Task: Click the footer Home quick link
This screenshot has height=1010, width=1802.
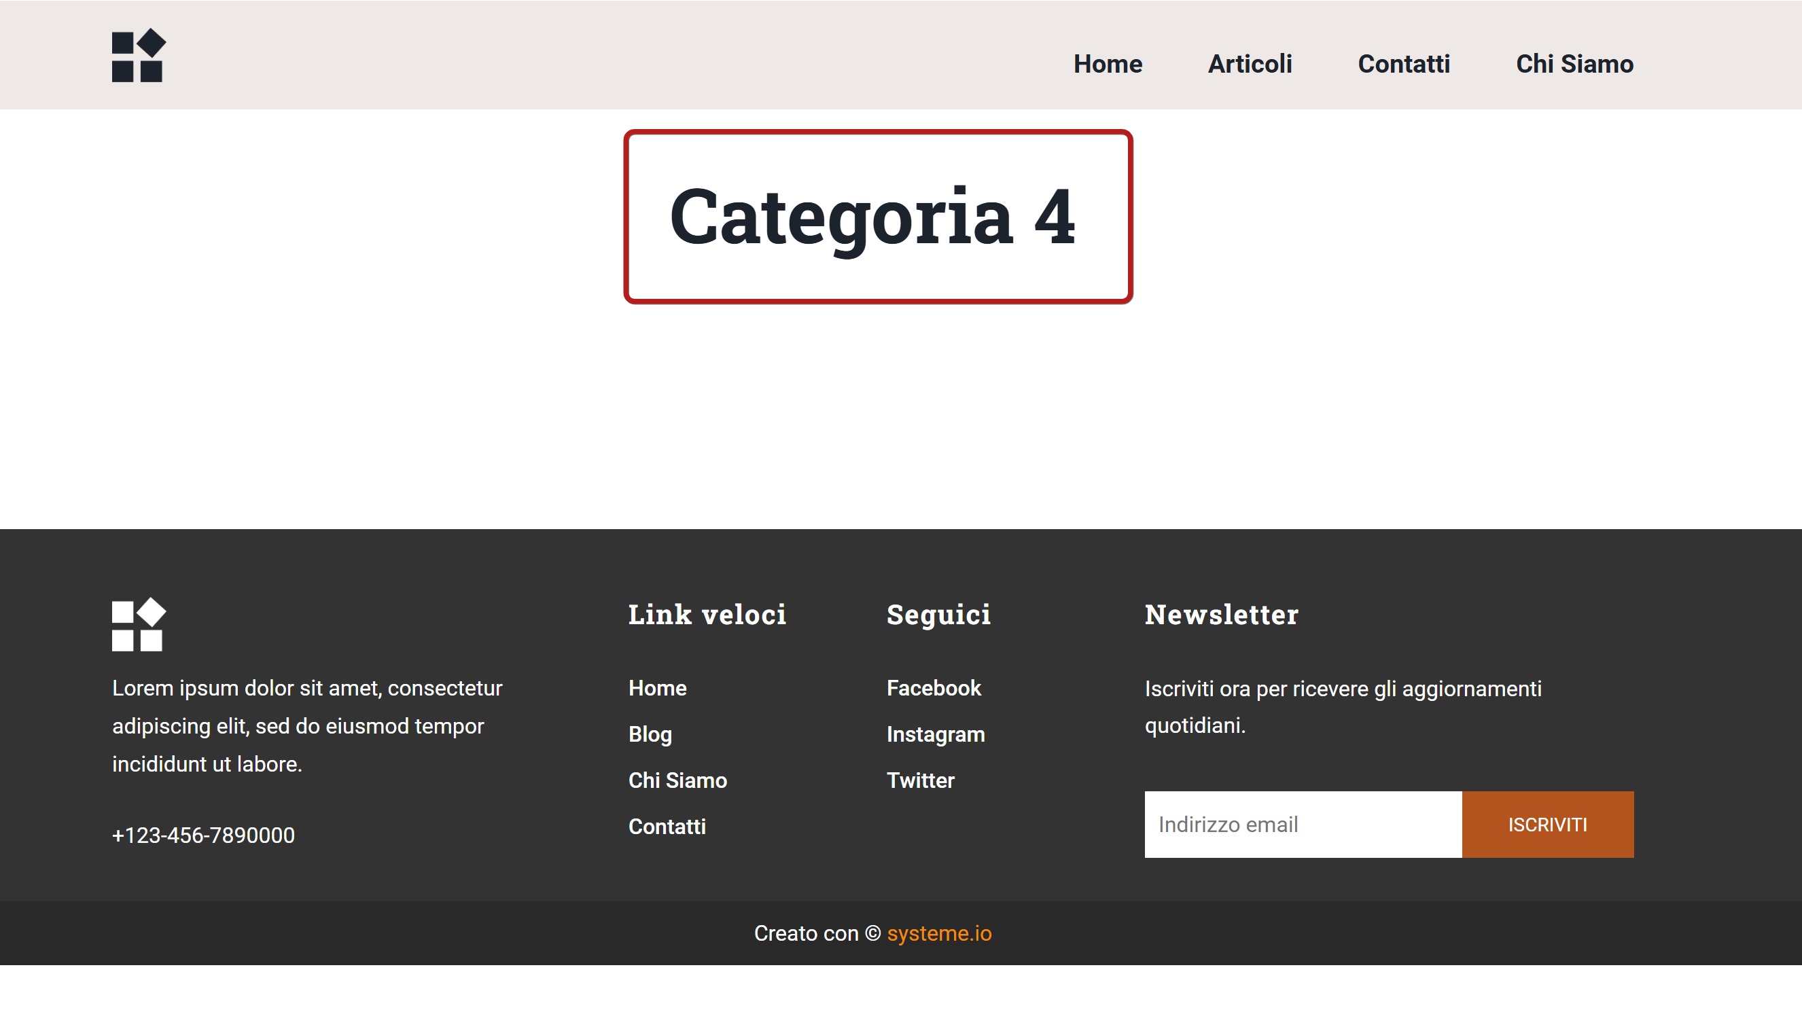Action: pos(658,688)
